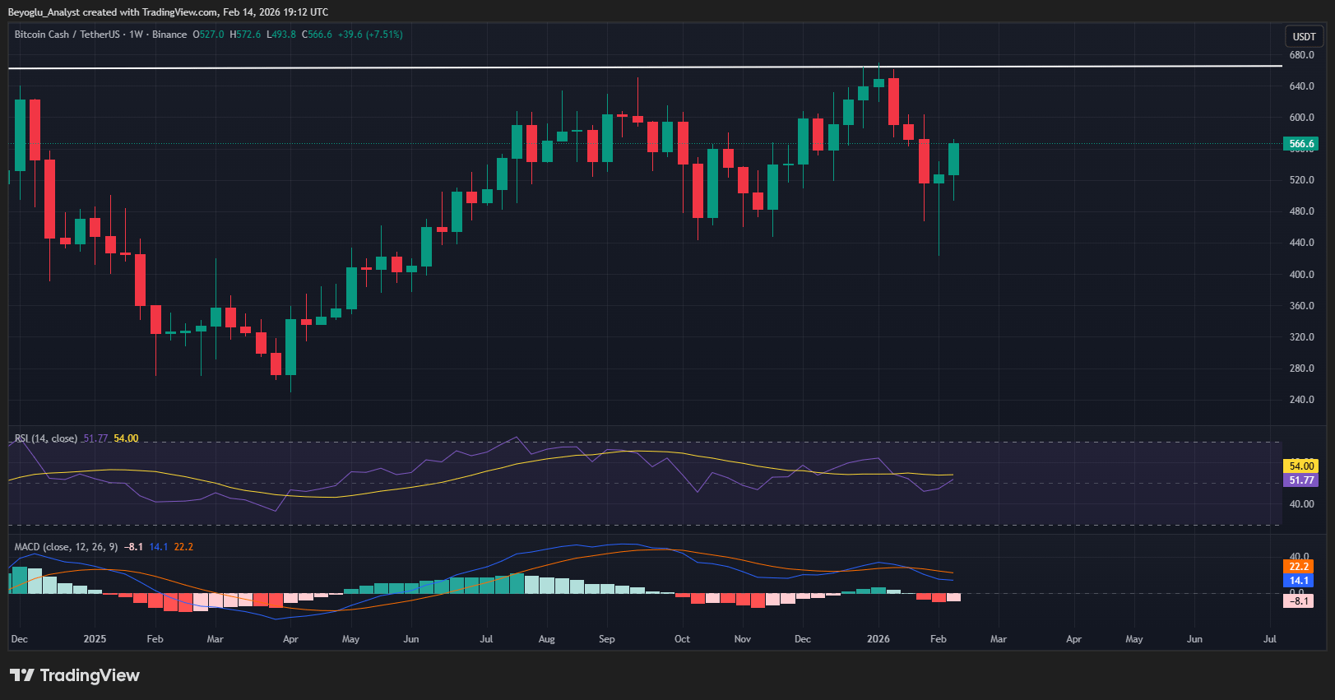Click the opening price value O527.0
The image size is (1335, 700).
click(209, 35)
